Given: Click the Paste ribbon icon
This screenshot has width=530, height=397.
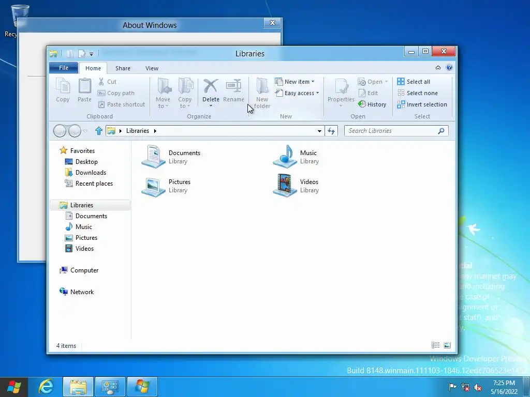Looking at the screenshot, I should click(84, 90).
